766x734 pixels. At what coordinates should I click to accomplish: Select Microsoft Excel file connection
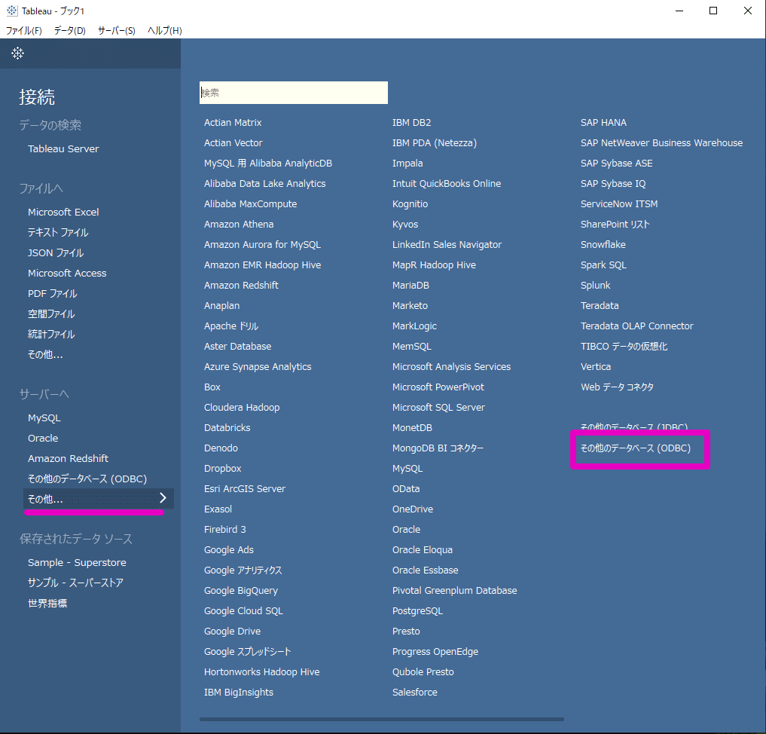point(63,212)
